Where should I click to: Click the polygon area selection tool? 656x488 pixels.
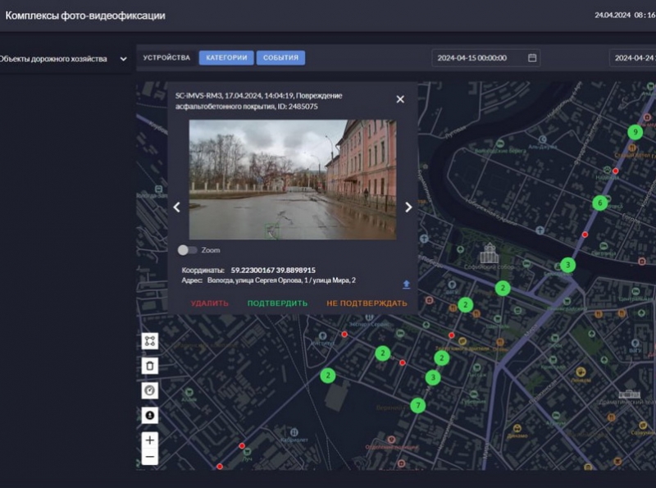pos(149,340)
